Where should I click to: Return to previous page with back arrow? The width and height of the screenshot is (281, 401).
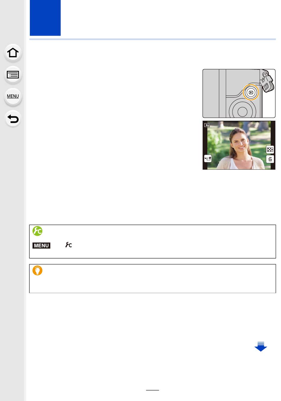[13, 119]
